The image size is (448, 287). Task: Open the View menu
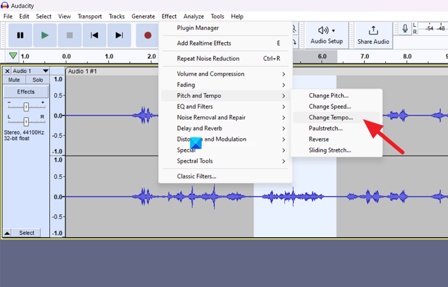(x=64, y=16)
